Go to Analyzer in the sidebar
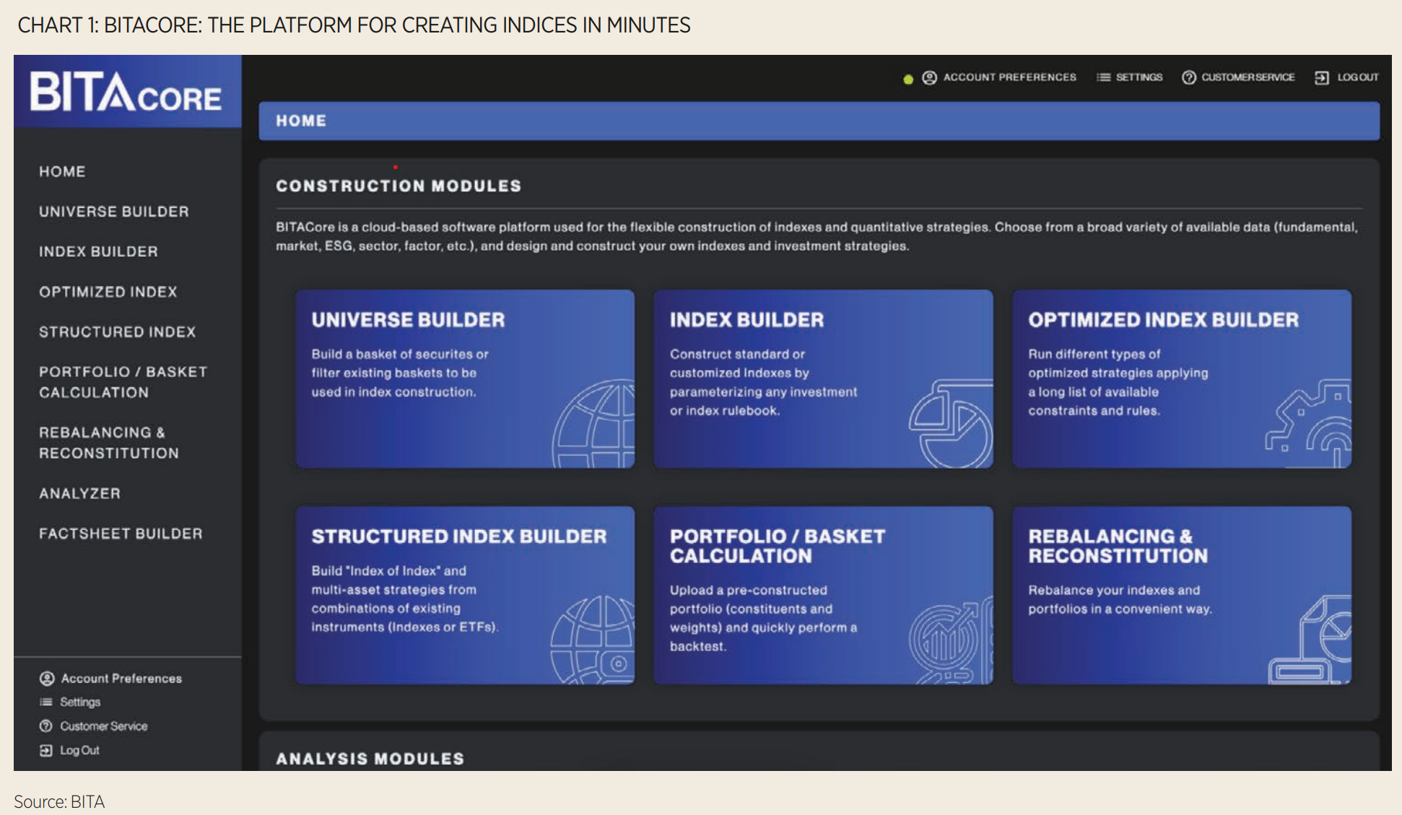The image size is (1402, 815). click(x=80, y=493)
